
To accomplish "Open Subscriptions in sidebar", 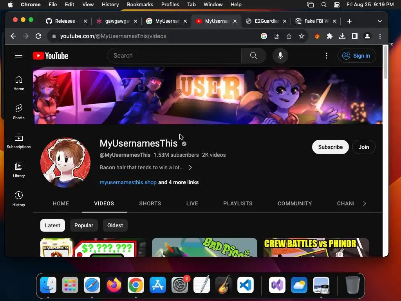I will coord(19,141).
